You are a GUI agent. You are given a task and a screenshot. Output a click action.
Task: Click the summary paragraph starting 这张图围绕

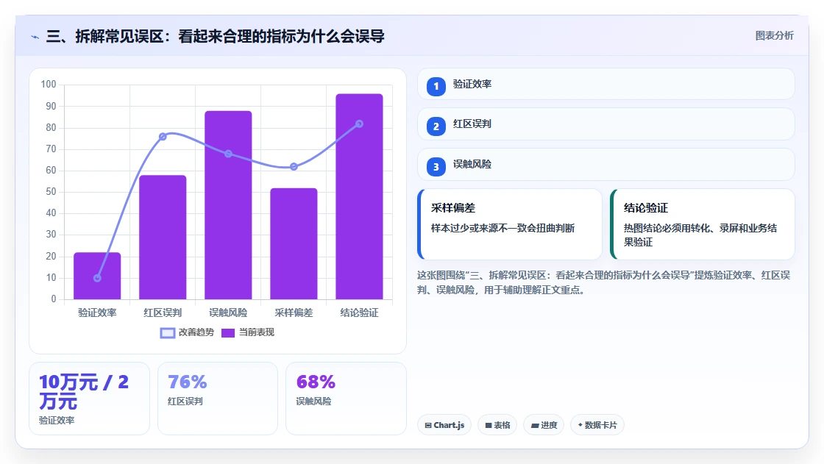pos(604,282)
